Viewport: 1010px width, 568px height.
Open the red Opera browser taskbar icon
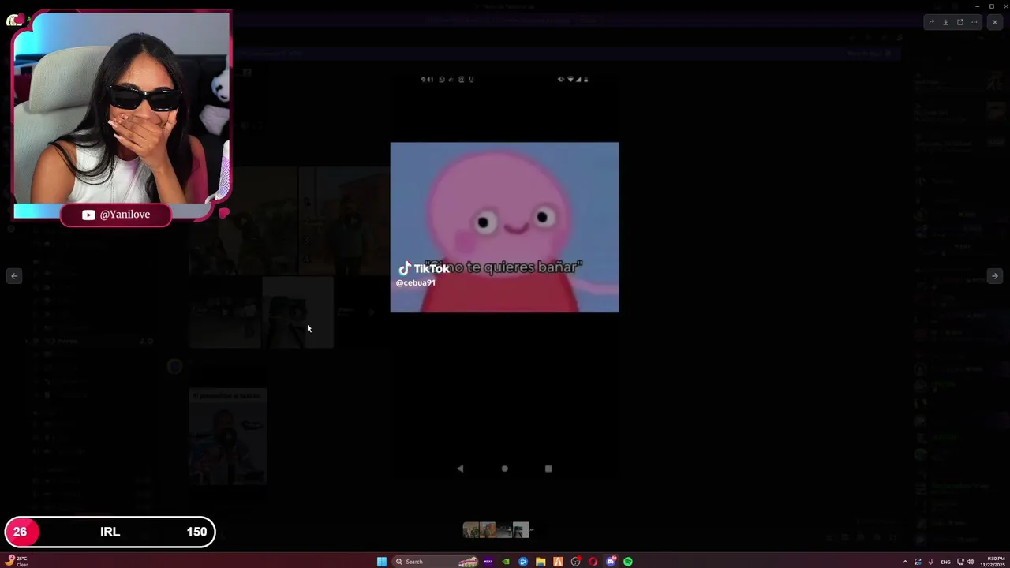(x=593, y=562)
